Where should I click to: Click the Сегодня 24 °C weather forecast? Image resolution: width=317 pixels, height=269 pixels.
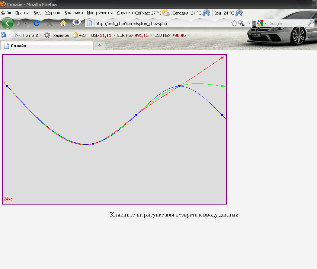tap(190, 13)
